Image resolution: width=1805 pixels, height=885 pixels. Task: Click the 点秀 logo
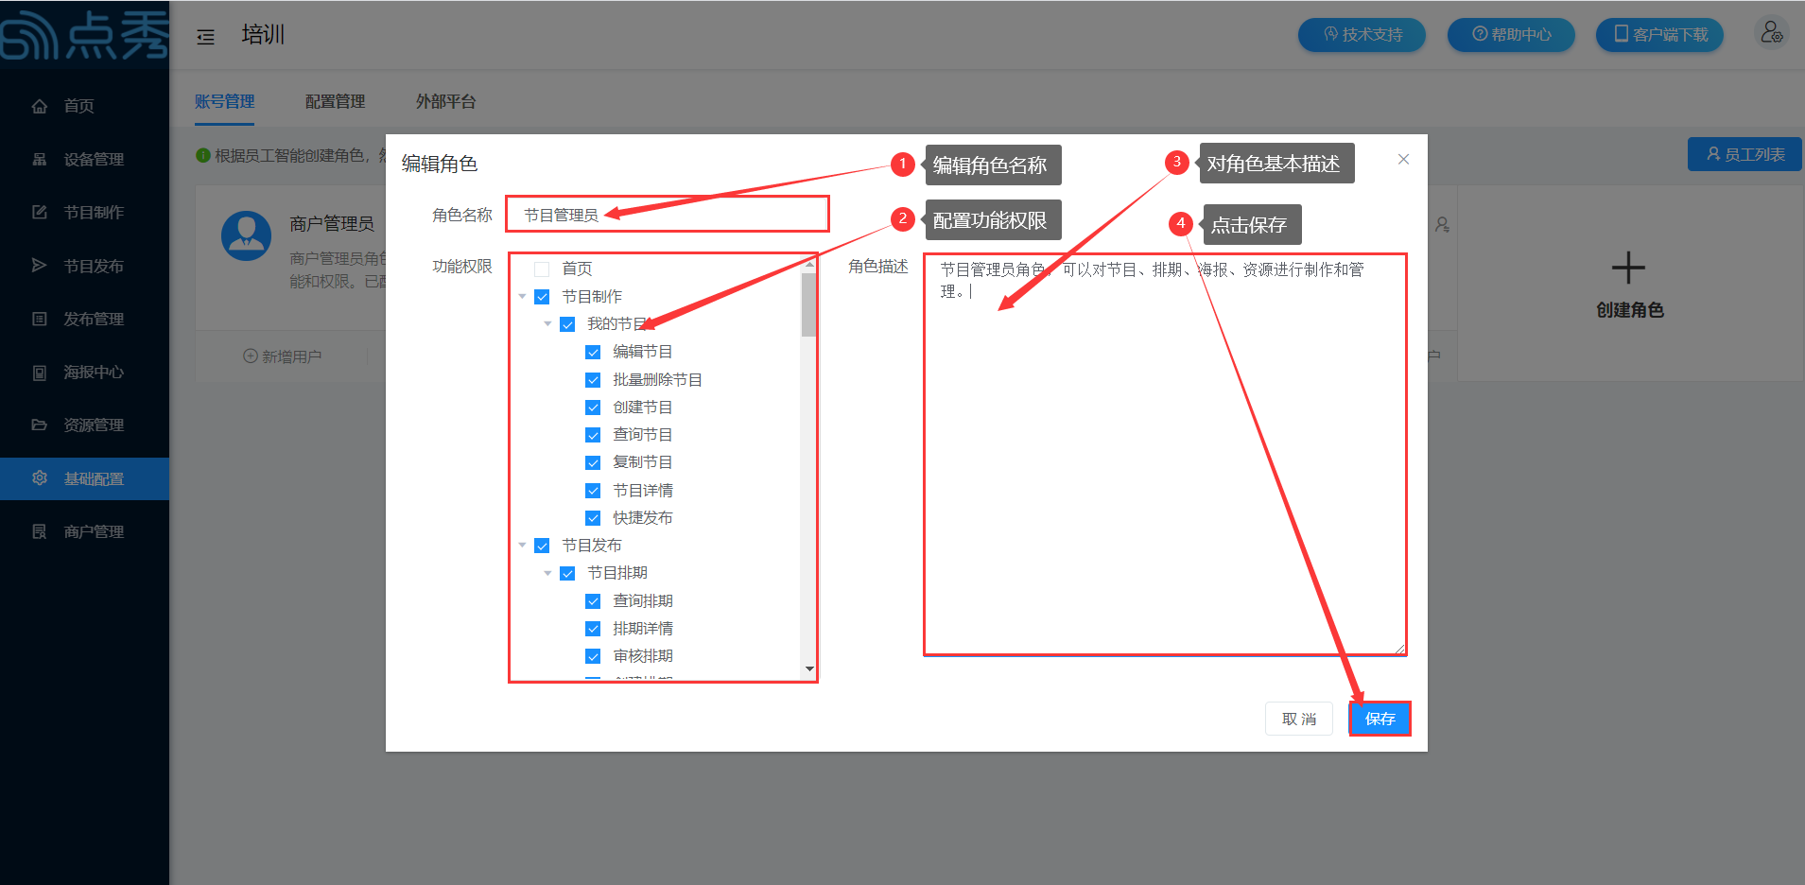[84, 35]
